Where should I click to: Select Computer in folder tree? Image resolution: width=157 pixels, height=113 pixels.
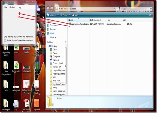tap(55, 56)
